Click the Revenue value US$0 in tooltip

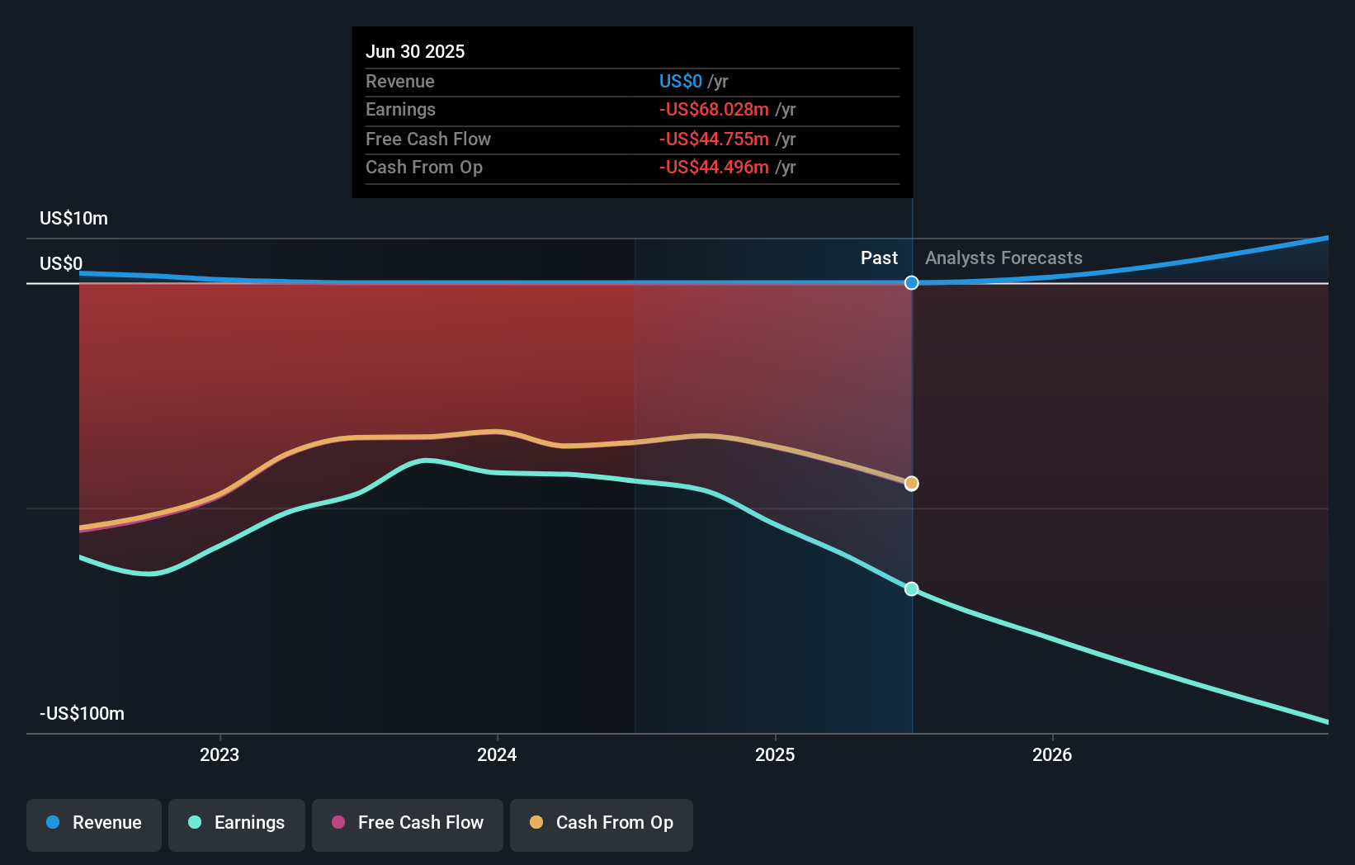coord(680,82)
